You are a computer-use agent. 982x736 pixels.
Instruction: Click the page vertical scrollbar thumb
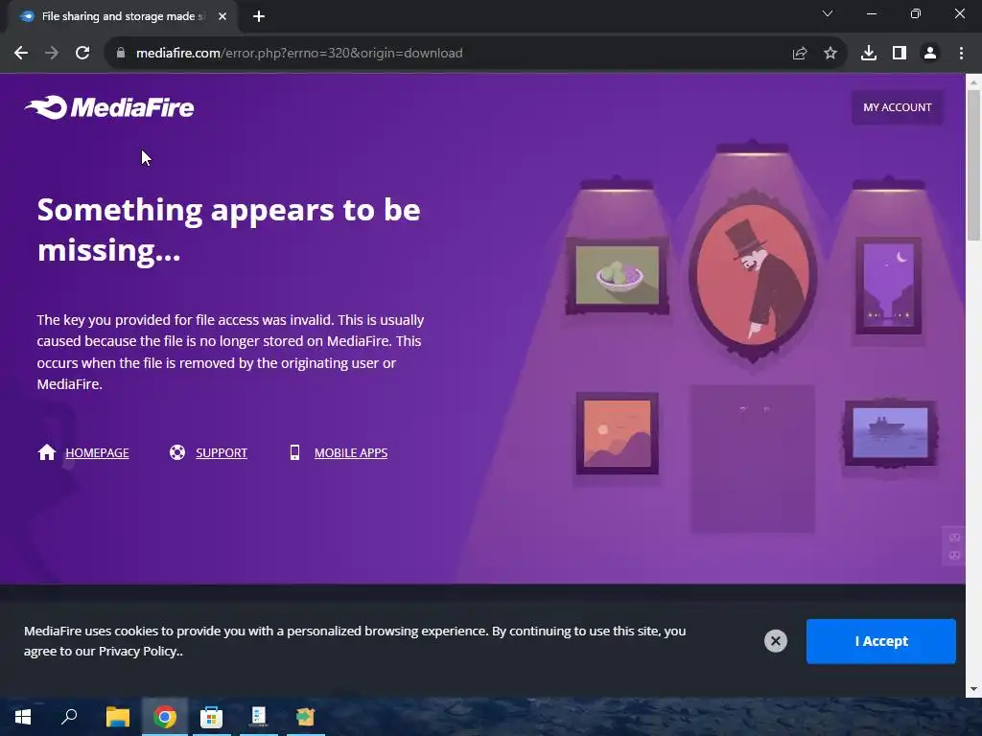[x=974, y=165]
